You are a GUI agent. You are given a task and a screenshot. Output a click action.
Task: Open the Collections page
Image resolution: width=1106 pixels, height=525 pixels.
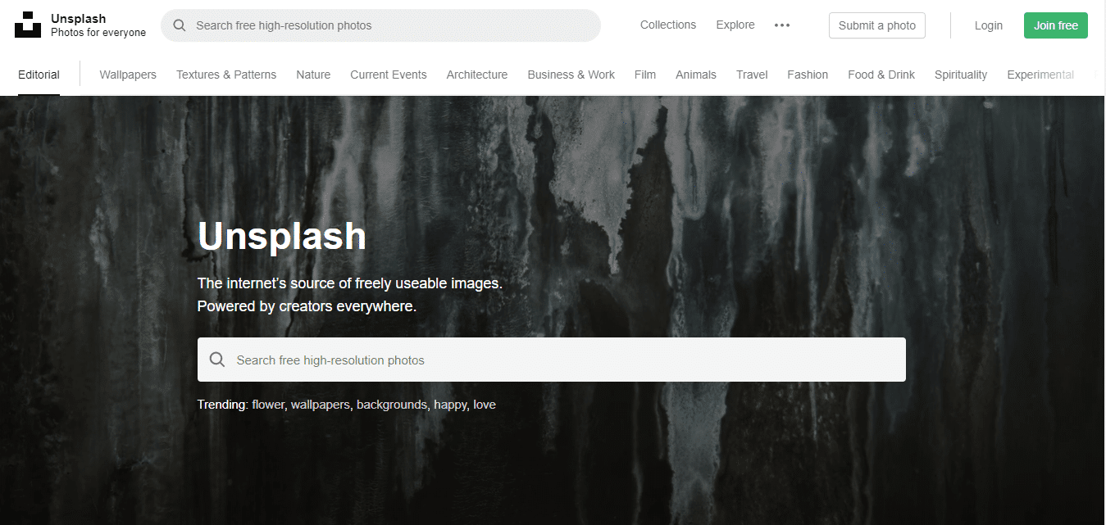668,25
